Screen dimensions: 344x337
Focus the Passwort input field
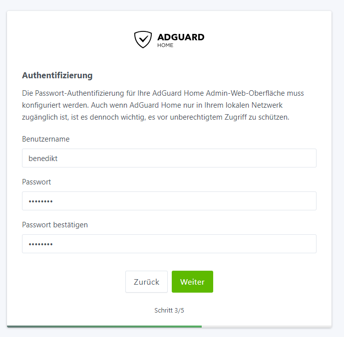point(169,201)
